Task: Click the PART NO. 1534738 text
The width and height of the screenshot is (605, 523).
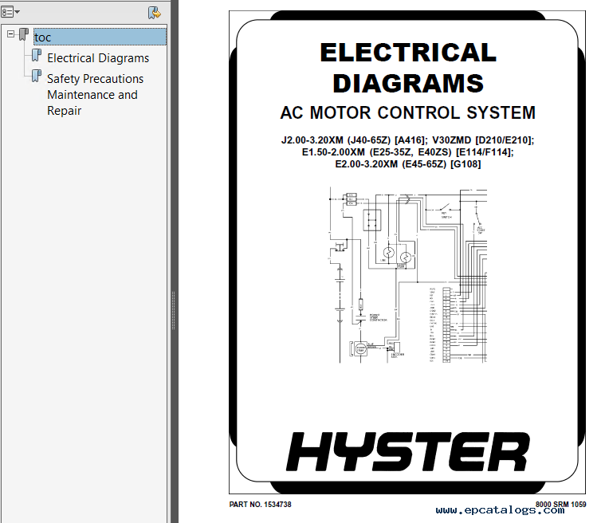Action: [x=260, y=505]
